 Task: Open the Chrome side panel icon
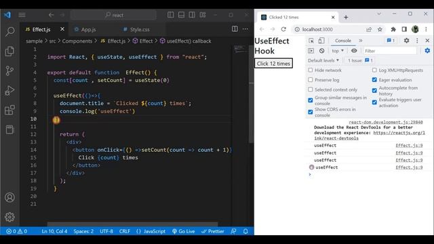(x=404, y=29)
